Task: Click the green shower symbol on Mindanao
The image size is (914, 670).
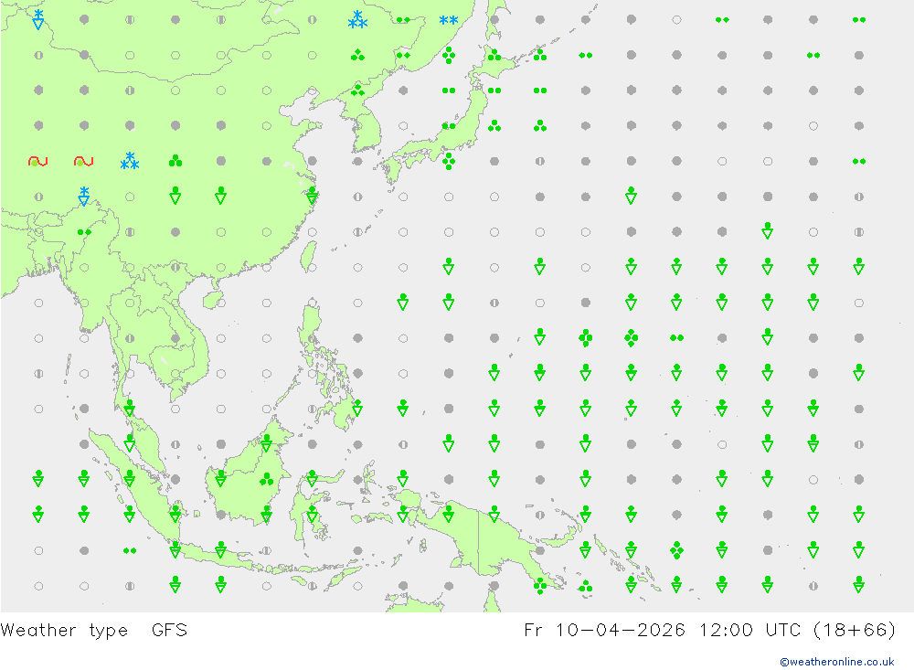Action: (357, 409)
